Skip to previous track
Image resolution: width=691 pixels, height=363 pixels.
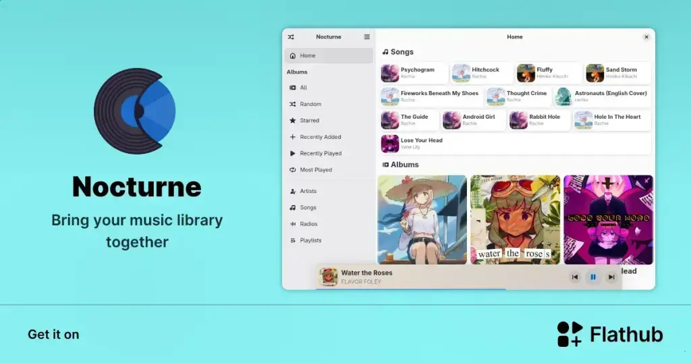tap(575, 277)
